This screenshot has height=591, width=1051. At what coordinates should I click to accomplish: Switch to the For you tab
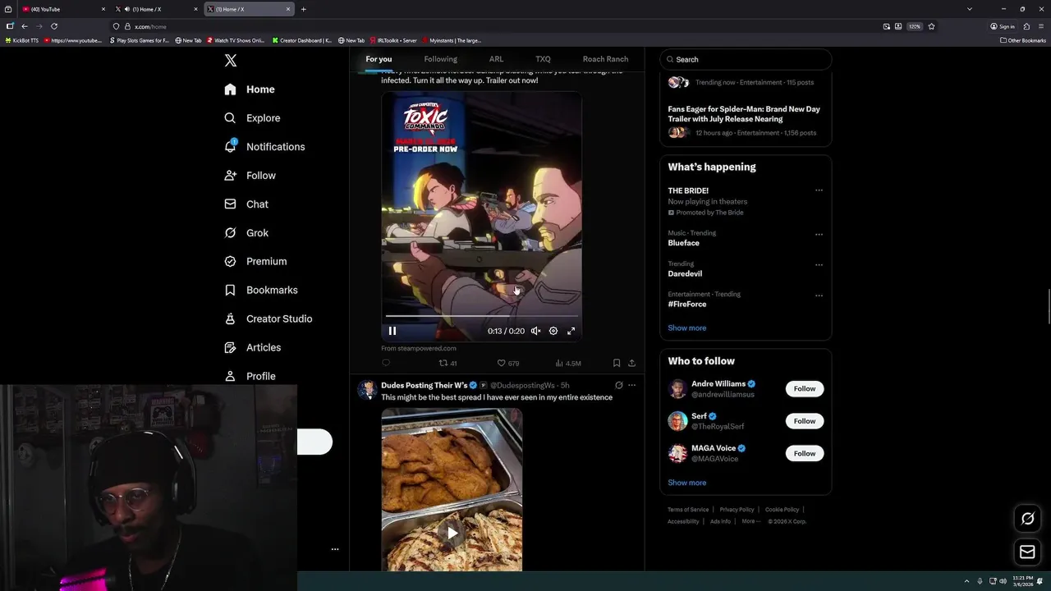tap(379, 59)
